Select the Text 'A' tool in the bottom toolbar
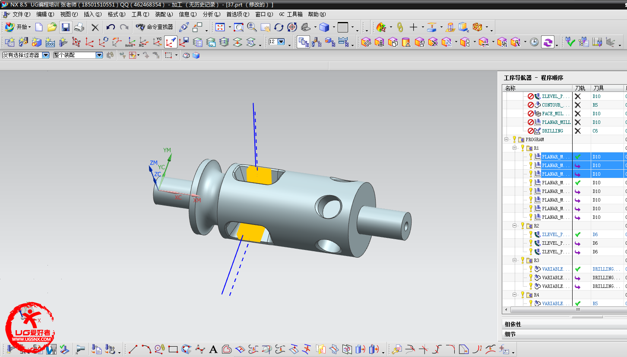627x357 pixels. click(x=213, y=349)
